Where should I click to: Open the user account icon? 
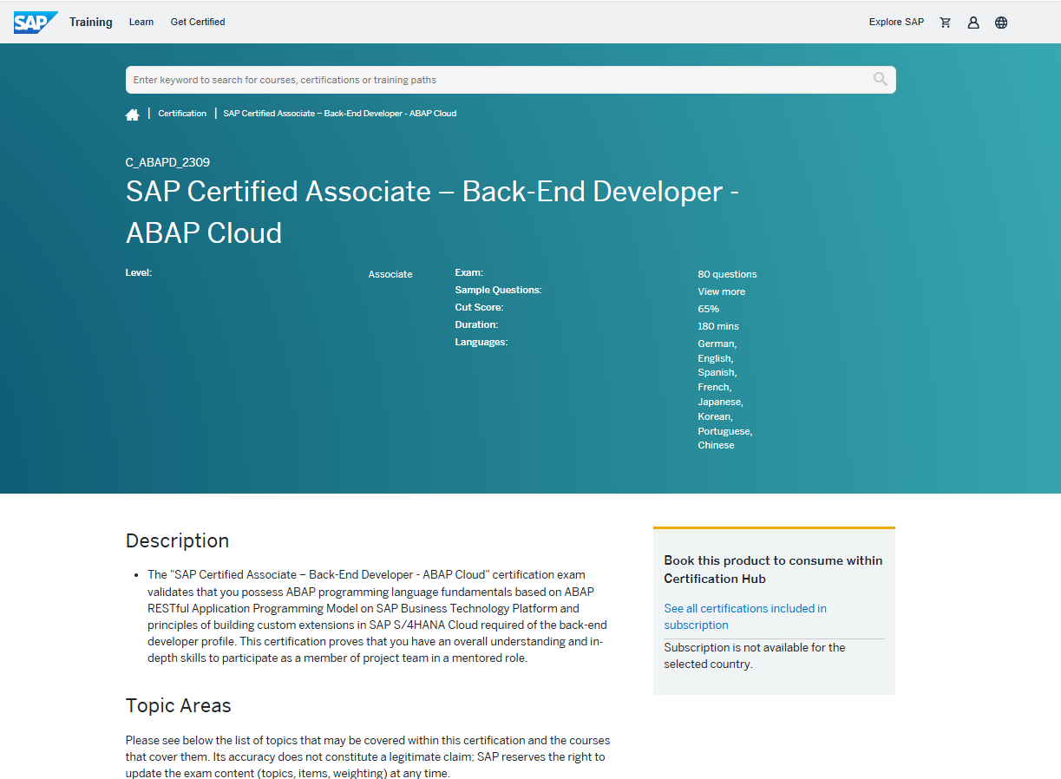point(973,22)
